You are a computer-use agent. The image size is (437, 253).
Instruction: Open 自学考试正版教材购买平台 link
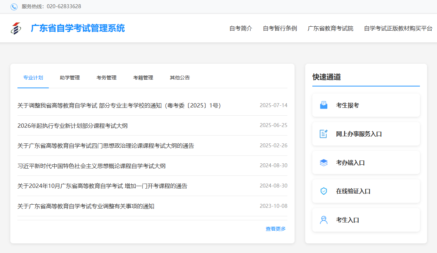coord(398,28)
